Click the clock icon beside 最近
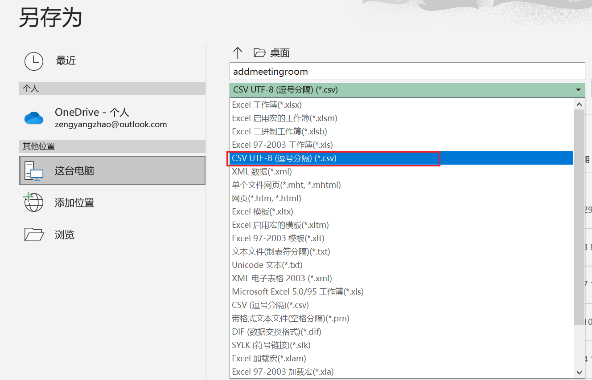This screenshot has width=592, height=380. (x=34, y=61)
